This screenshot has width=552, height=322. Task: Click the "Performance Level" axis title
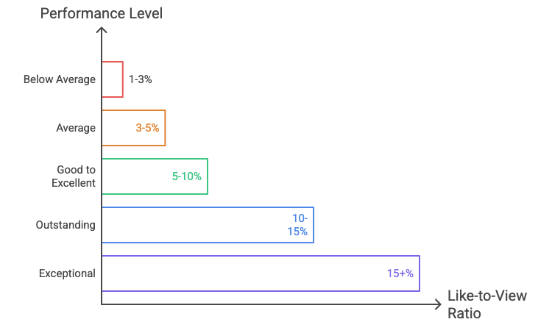102,12
